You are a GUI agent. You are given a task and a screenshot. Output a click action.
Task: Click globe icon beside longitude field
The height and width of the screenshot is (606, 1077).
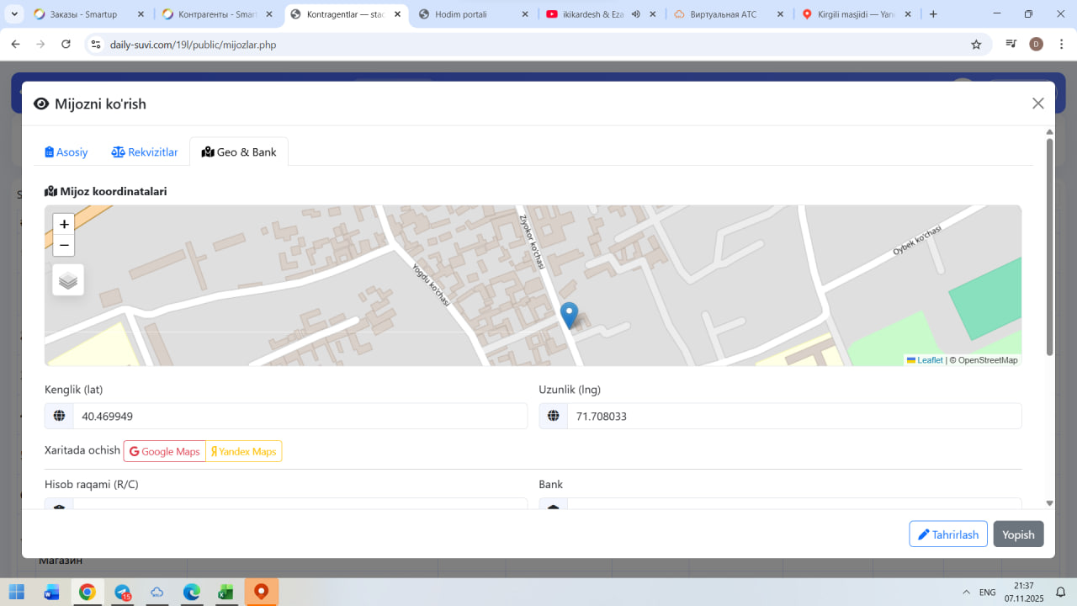(x=554, y=416)
